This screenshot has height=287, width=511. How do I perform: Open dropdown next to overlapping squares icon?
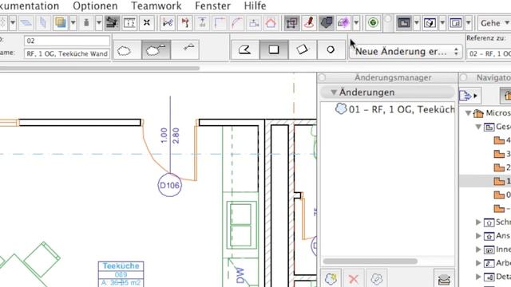(x=73, y=23)
